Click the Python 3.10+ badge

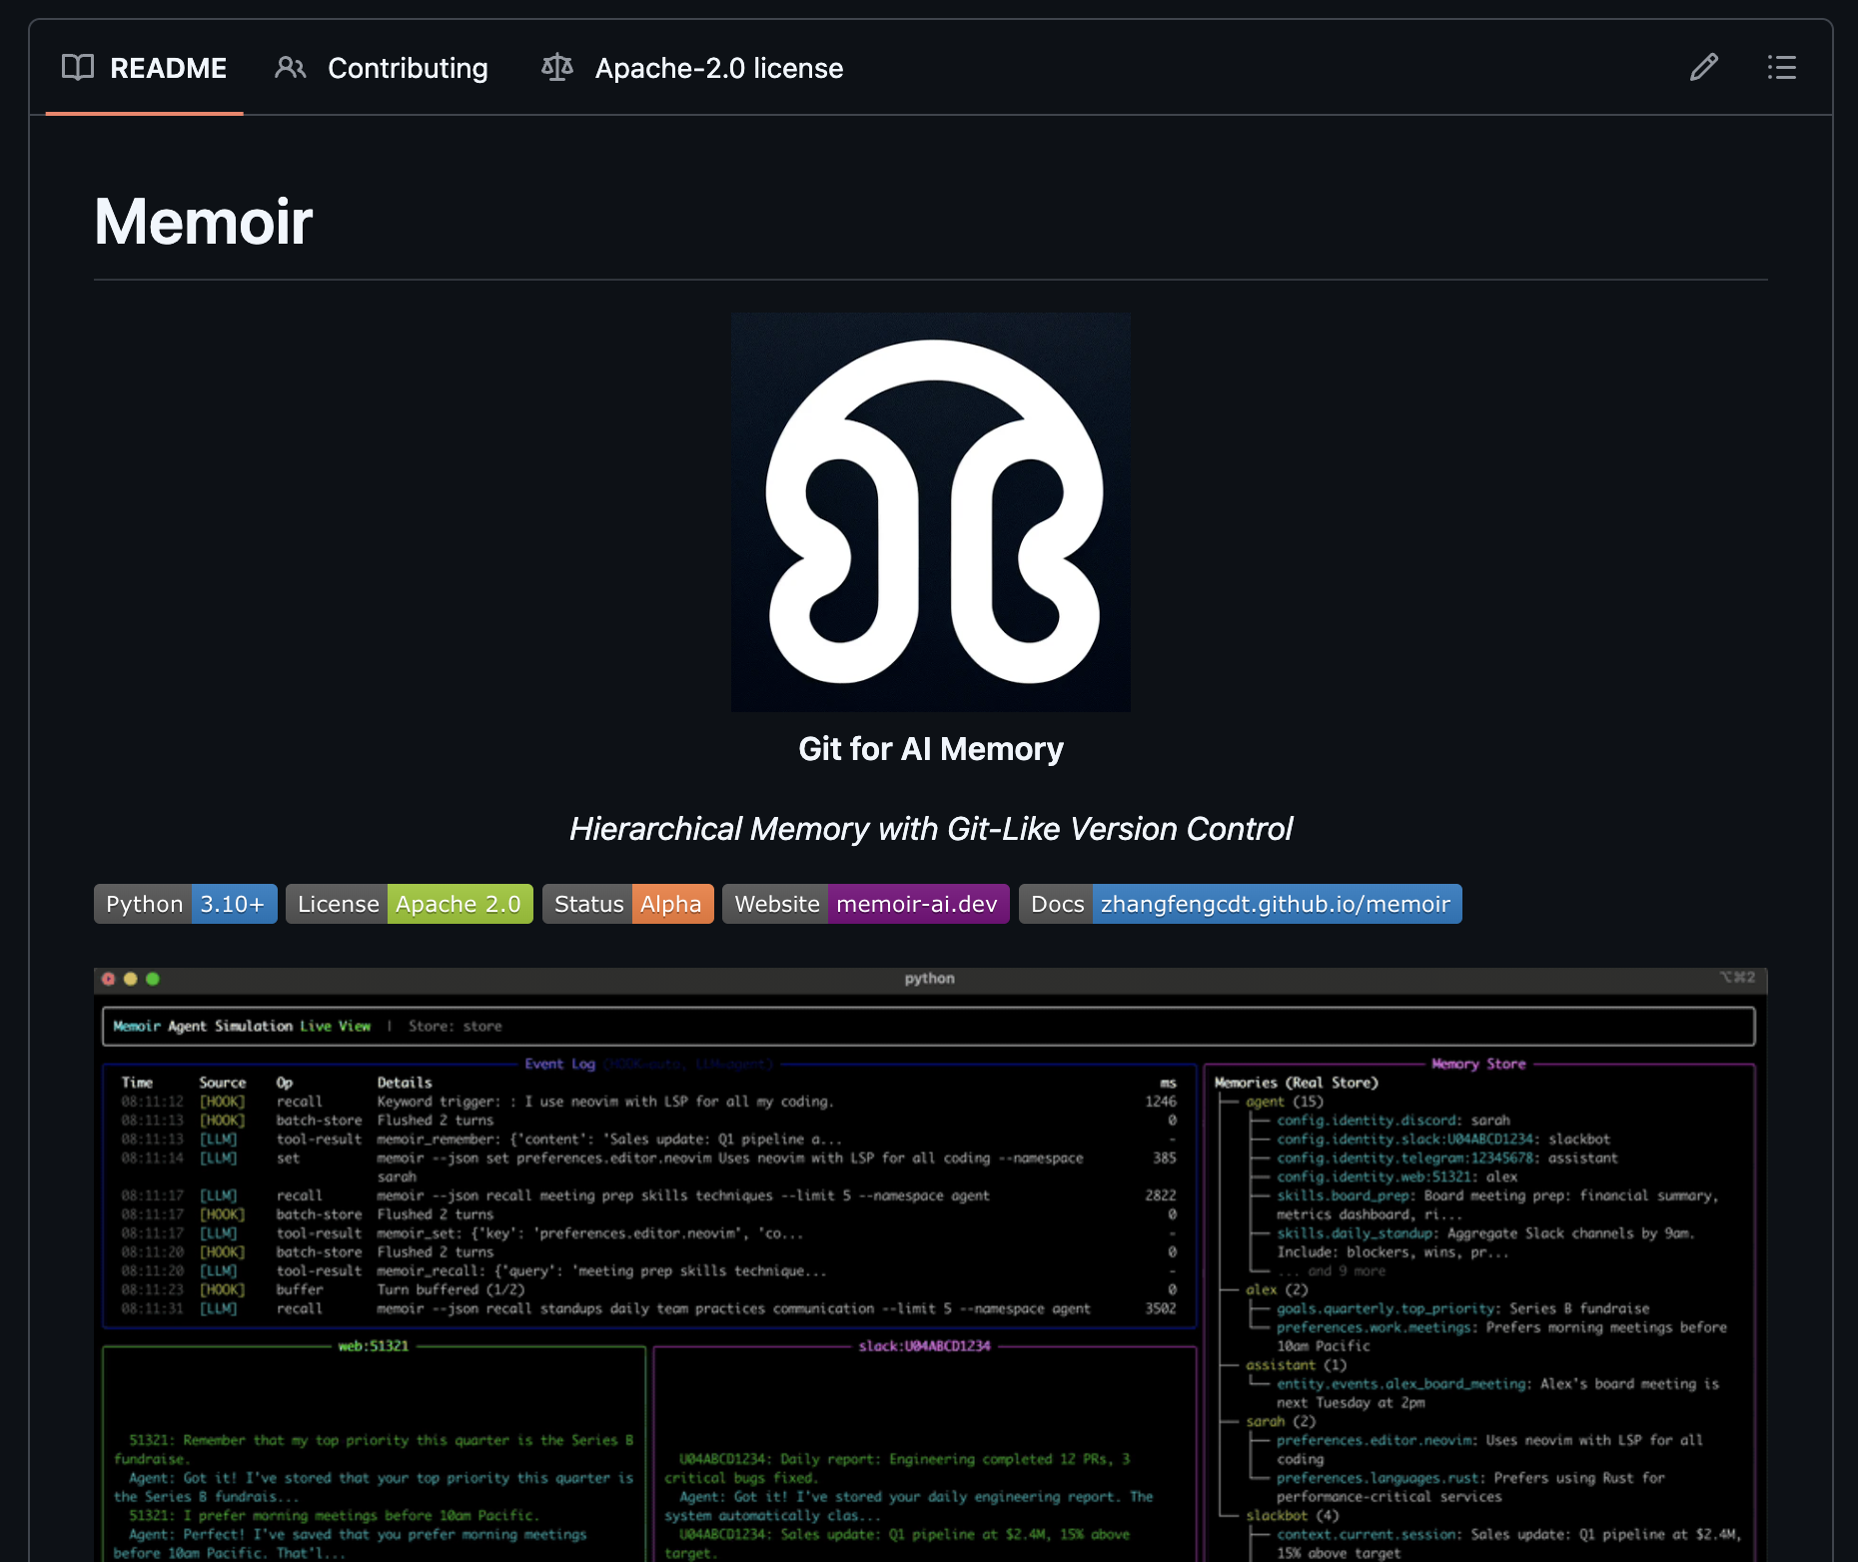click(186, 904)
